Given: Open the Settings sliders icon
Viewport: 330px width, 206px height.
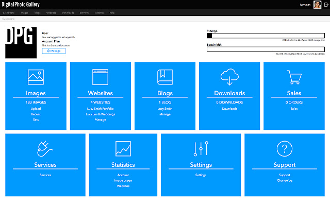Looking at the screenshot, I should pyautogui.click(x=201, y=148).
